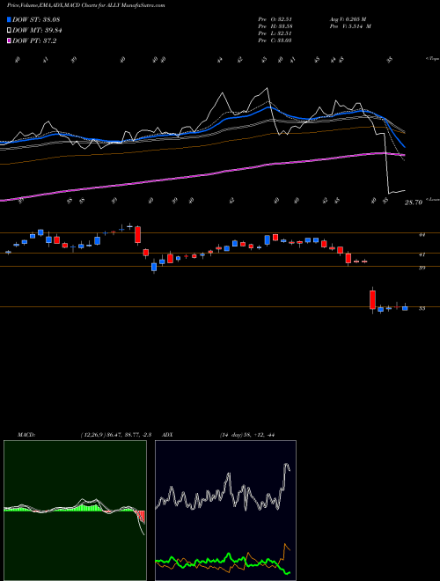Click the 'MACD:' panel heading
The height and width of the screenshot is (581, 440).
[26, 435]
